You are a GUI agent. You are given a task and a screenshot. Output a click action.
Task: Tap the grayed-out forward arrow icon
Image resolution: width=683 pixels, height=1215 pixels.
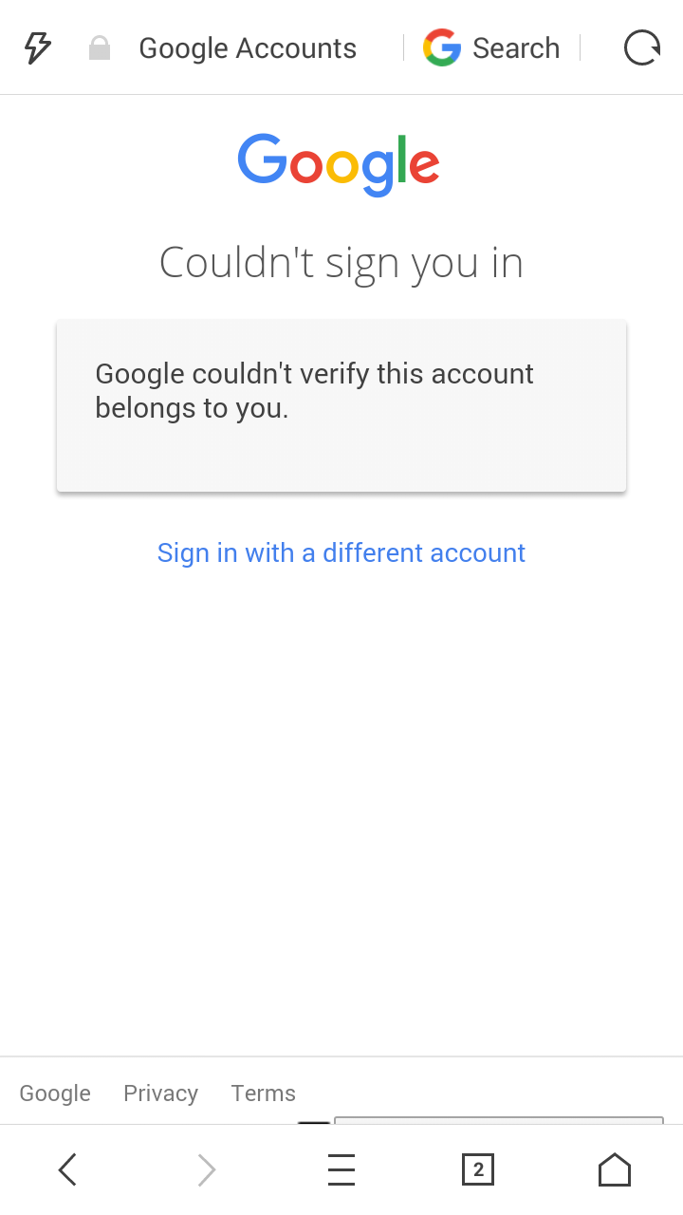[206, 1169]
